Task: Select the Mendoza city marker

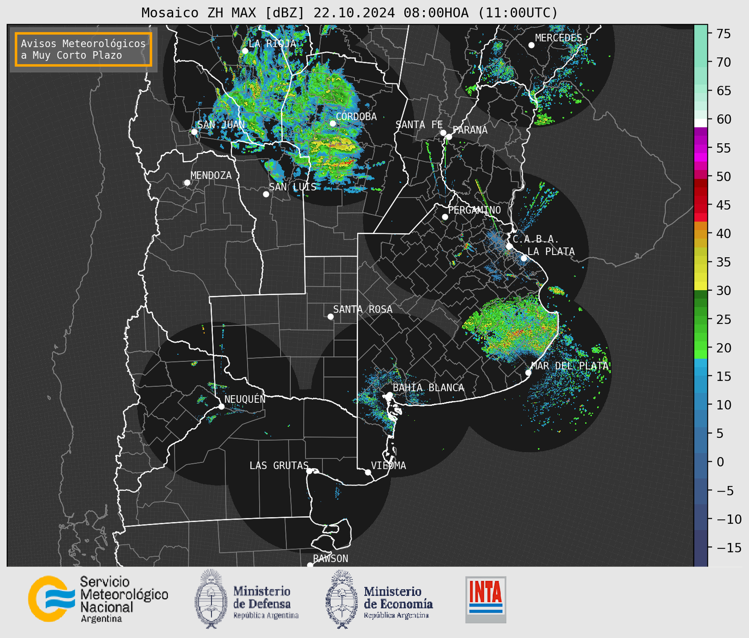Action: [x=187, y=183]
